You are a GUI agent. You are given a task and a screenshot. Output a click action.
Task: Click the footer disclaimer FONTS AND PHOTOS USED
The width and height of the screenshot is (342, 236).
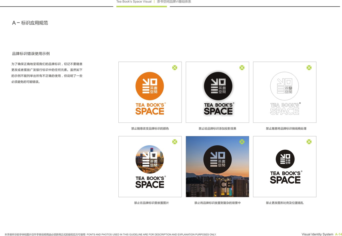[151, 234]
